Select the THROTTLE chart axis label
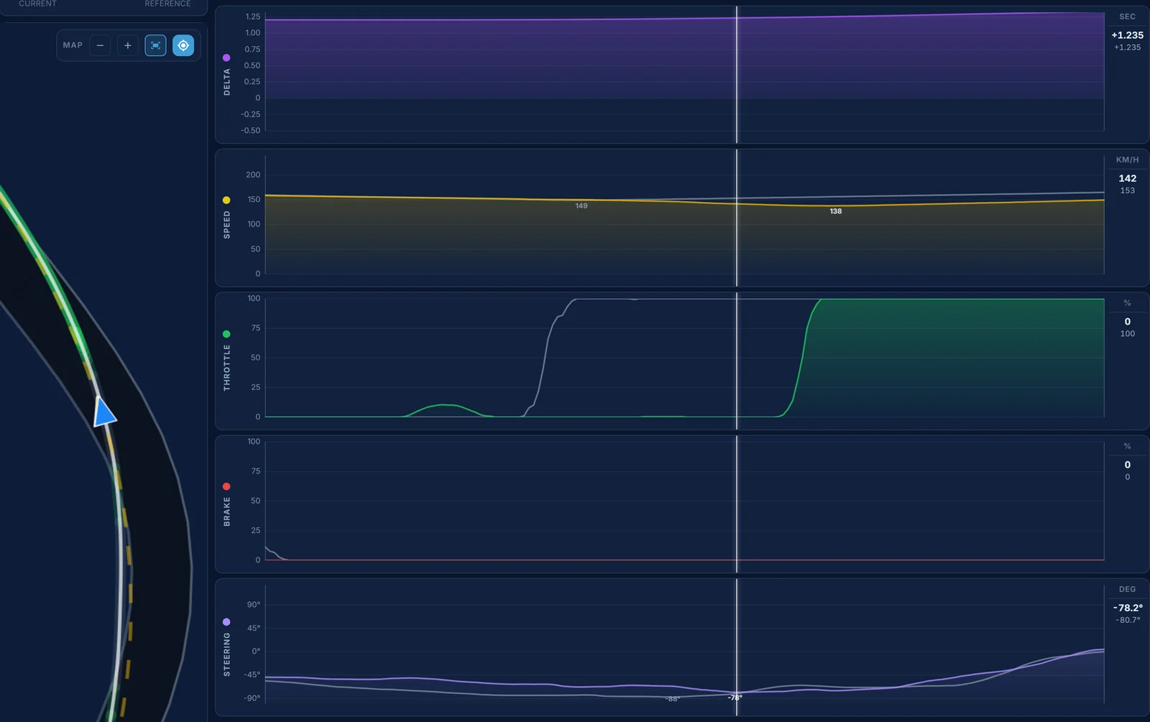 click(227, 367)
